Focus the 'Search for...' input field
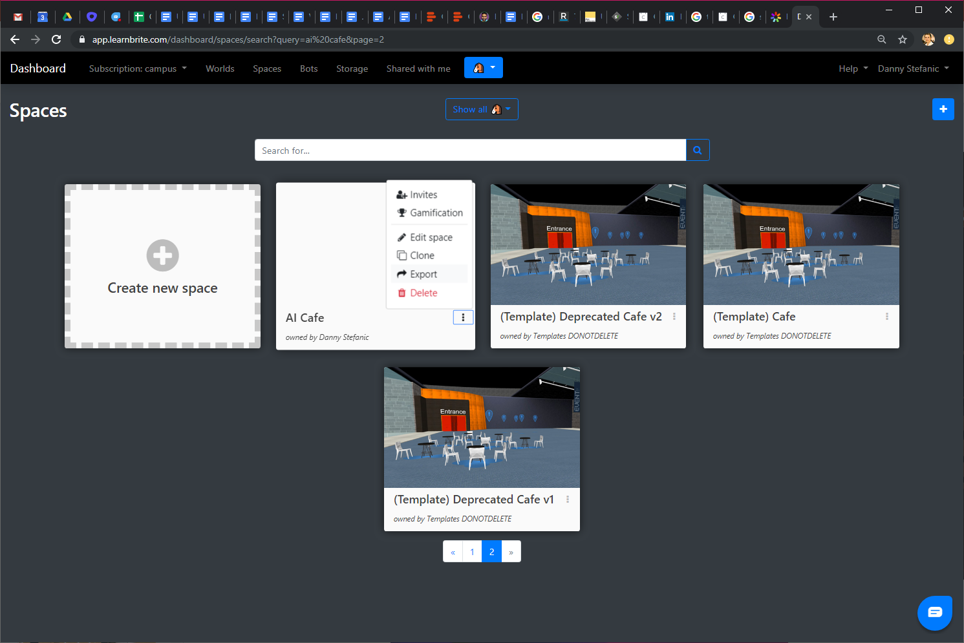 pos(470,150)
